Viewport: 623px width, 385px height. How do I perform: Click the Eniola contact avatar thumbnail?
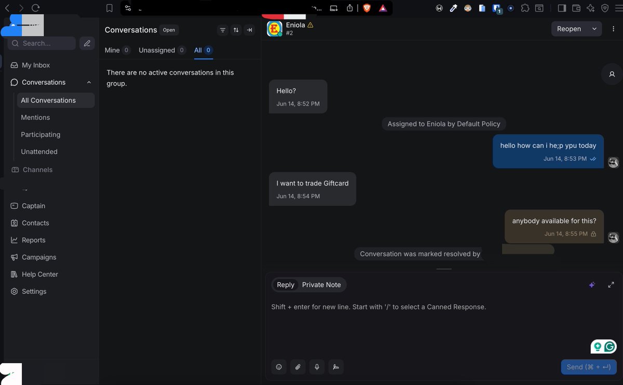click(275, 29)
